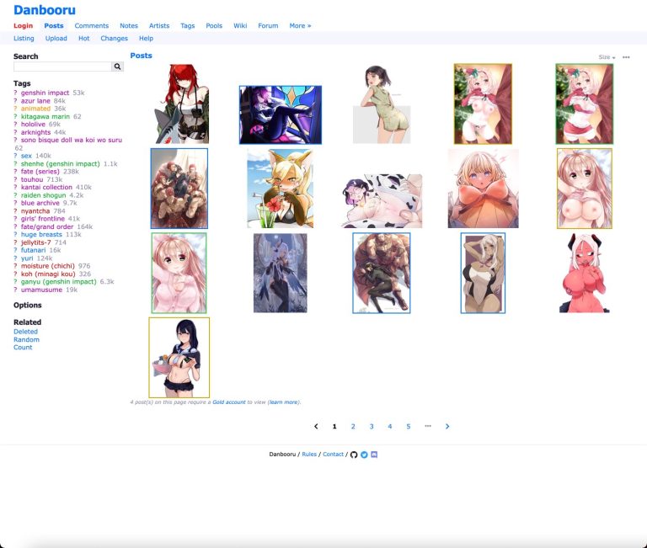Screen dimensions: 647x548
Task: Open the Hot submenu link
Action: point(83,39)
